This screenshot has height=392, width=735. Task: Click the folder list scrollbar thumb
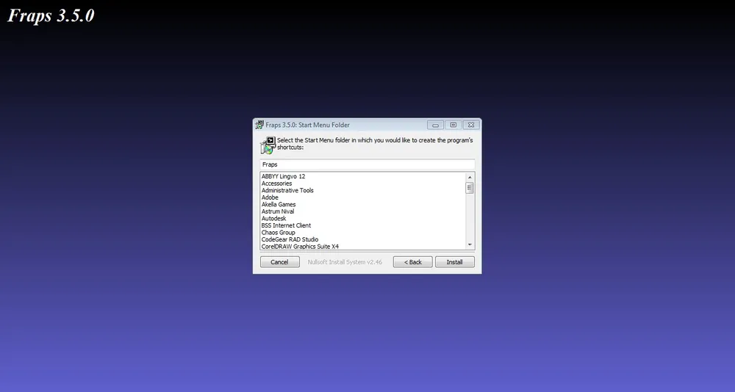click(x=470, y=188)
